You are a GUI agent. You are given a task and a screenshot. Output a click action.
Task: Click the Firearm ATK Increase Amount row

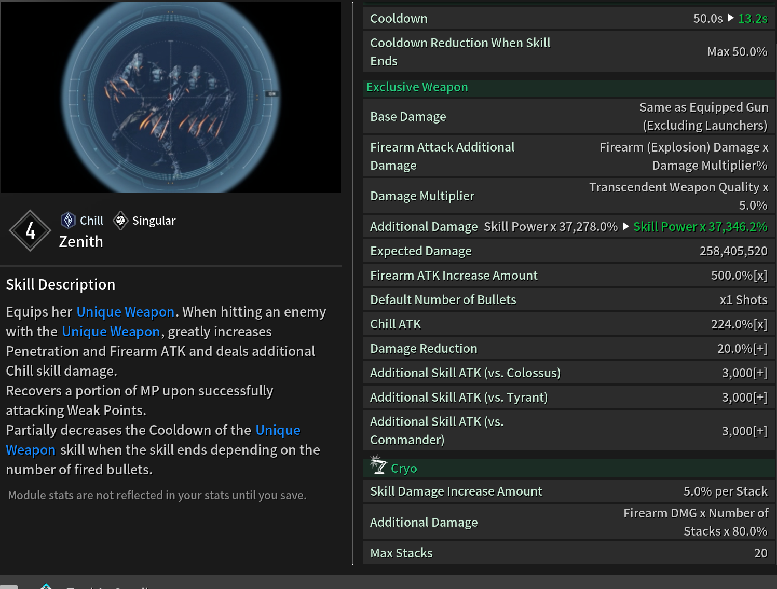pyautogui.click(x=569, y=276)
